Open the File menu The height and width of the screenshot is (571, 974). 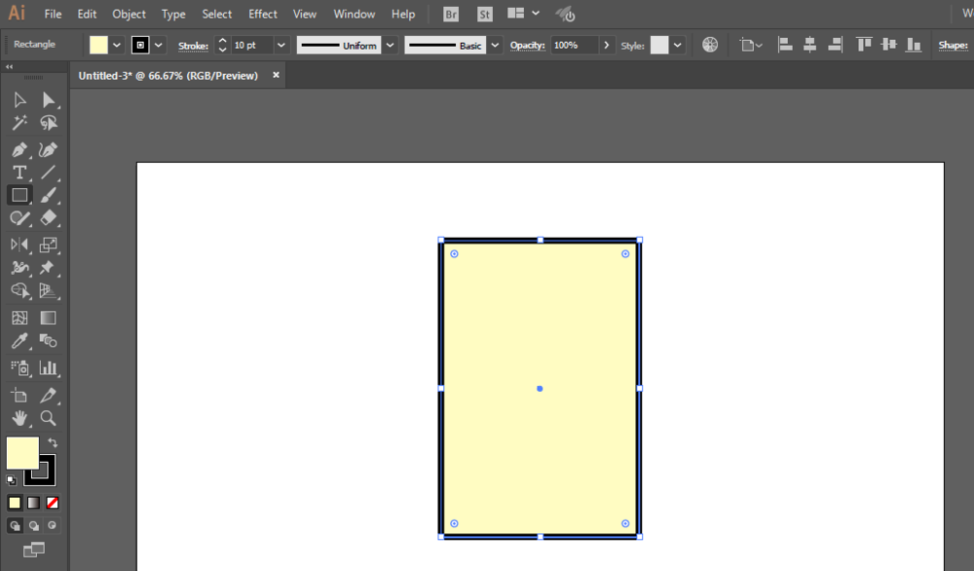[53, 14]
